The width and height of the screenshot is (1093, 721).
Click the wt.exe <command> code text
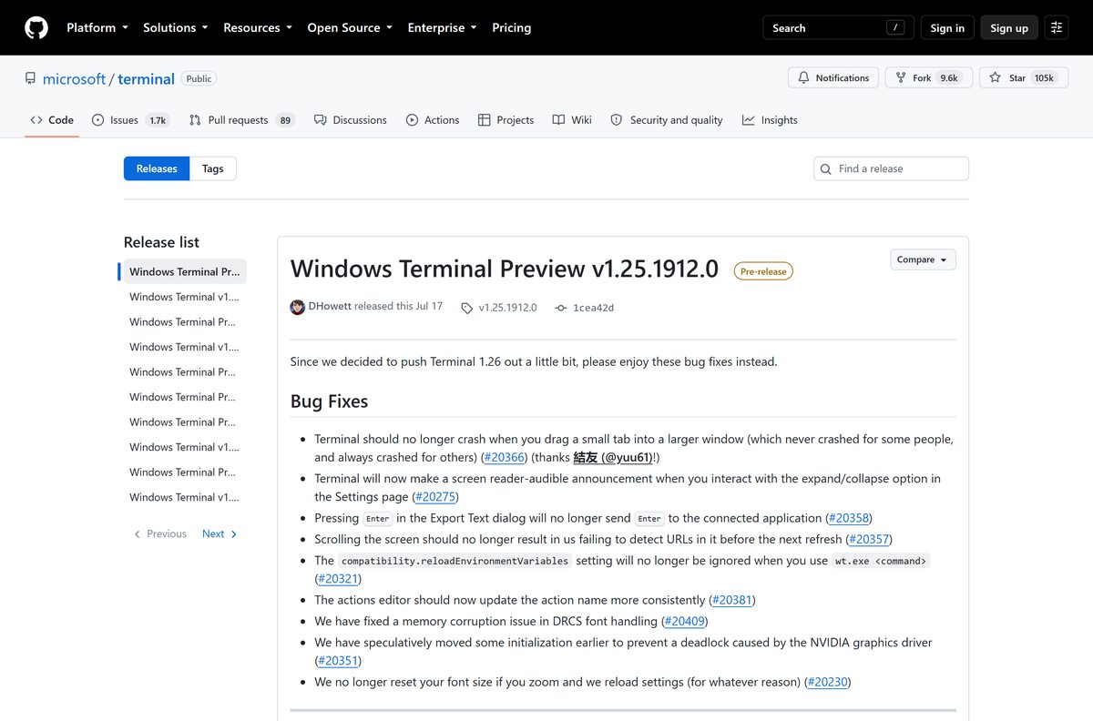click(x=881, y=561)
